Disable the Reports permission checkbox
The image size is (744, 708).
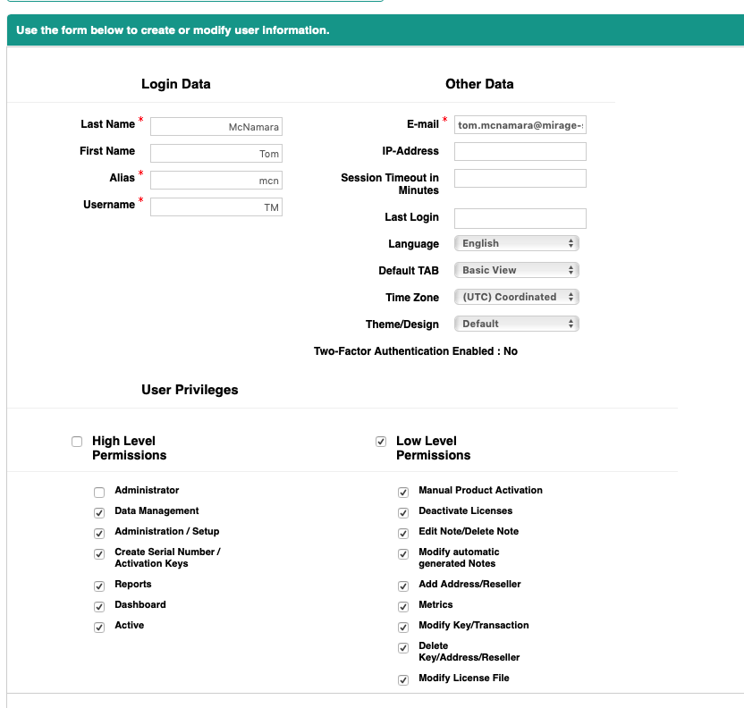[x=99, y=586]
